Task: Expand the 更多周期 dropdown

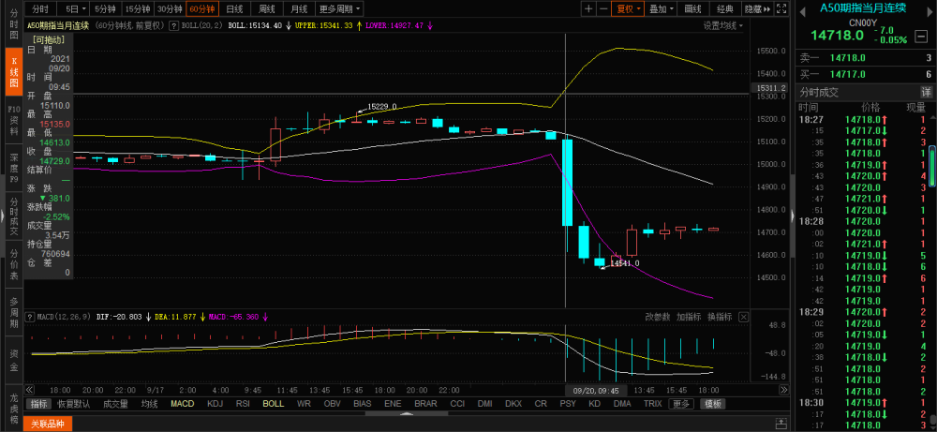Action: 339,9
